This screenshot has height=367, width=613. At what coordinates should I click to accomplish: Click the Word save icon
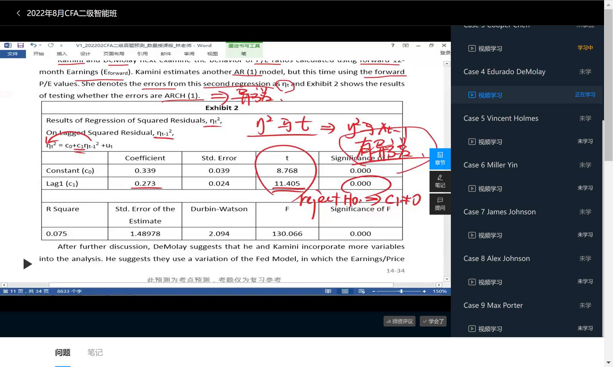coord(21,45)
